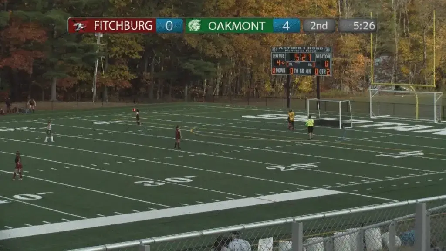
Task: Click the maroon-uniformed player at midfield
Action: (x=178, y=137)
